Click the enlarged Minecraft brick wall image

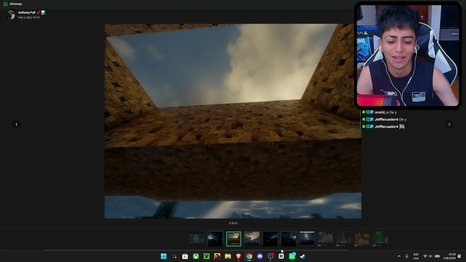click(x=233, y=121)
